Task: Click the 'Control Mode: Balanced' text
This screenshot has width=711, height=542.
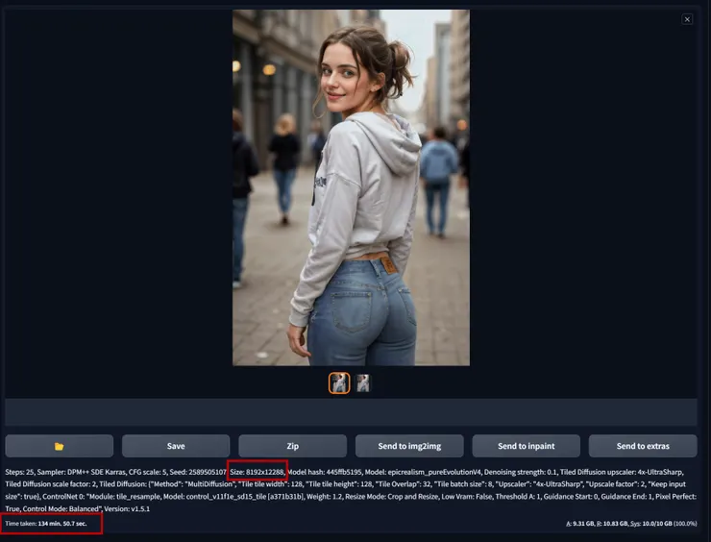Action: pos(61,509)
